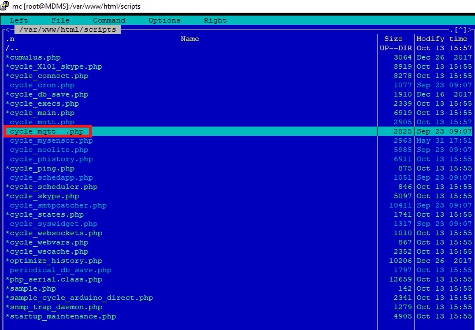The image size is (475, 330).
Task: Click the PuTTY icon in title bar
Action: 5,6
